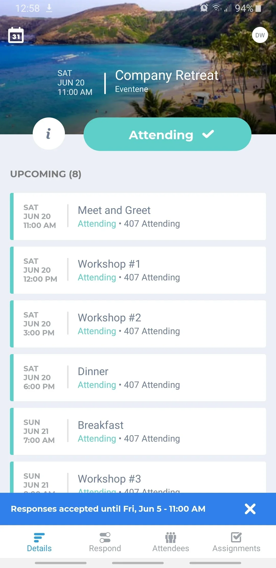Tap the Assignments checkbox icon
This screenshot has width=276, height=568.
pos(236,537)
